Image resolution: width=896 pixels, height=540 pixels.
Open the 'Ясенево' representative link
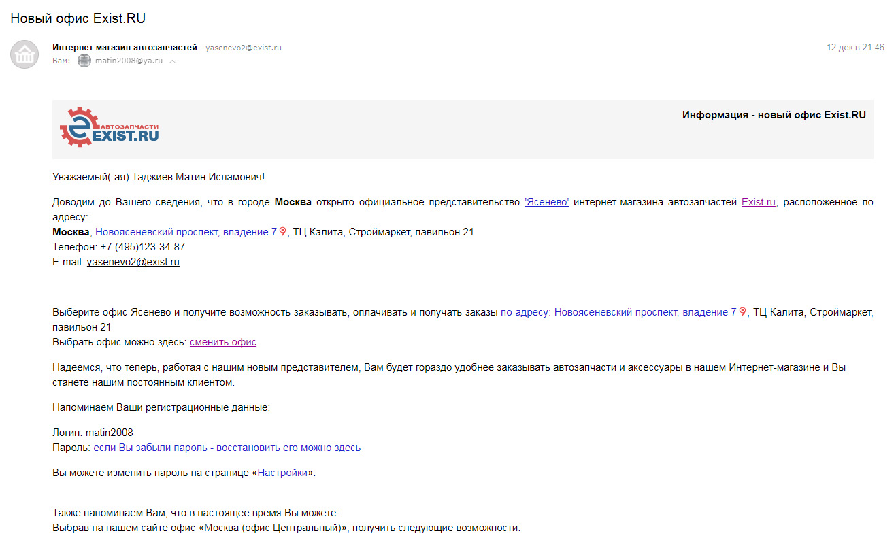tap(546, 202)
